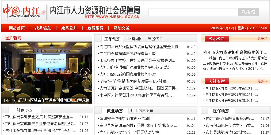The width and height of the screenshot is (271, 135).
Task: Switch to the 工作简报 tab
Action: pos(134,39)
